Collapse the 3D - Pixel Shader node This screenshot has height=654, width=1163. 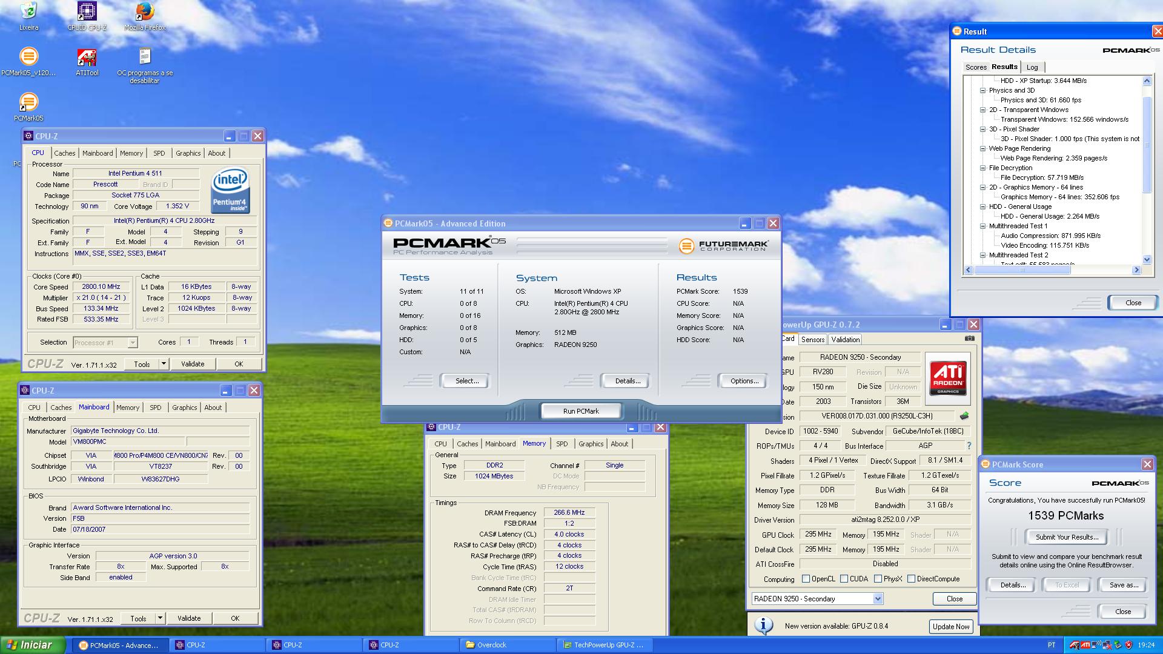point(983,129)
